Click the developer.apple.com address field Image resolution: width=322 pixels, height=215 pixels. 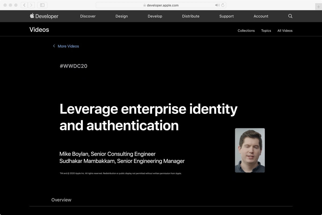pyautogui.click(x=161, y=5)
